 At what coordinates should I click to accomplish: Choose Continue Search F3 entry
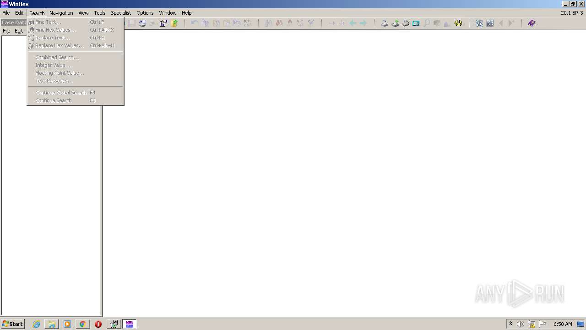point(76,100)
